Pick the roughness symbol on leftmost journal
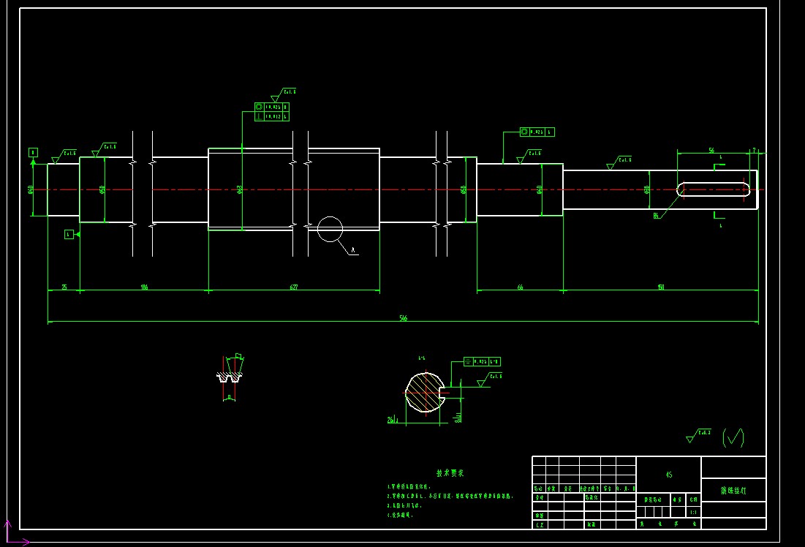The height and width of the screenshot is (547, 805). tap(64, 156)
